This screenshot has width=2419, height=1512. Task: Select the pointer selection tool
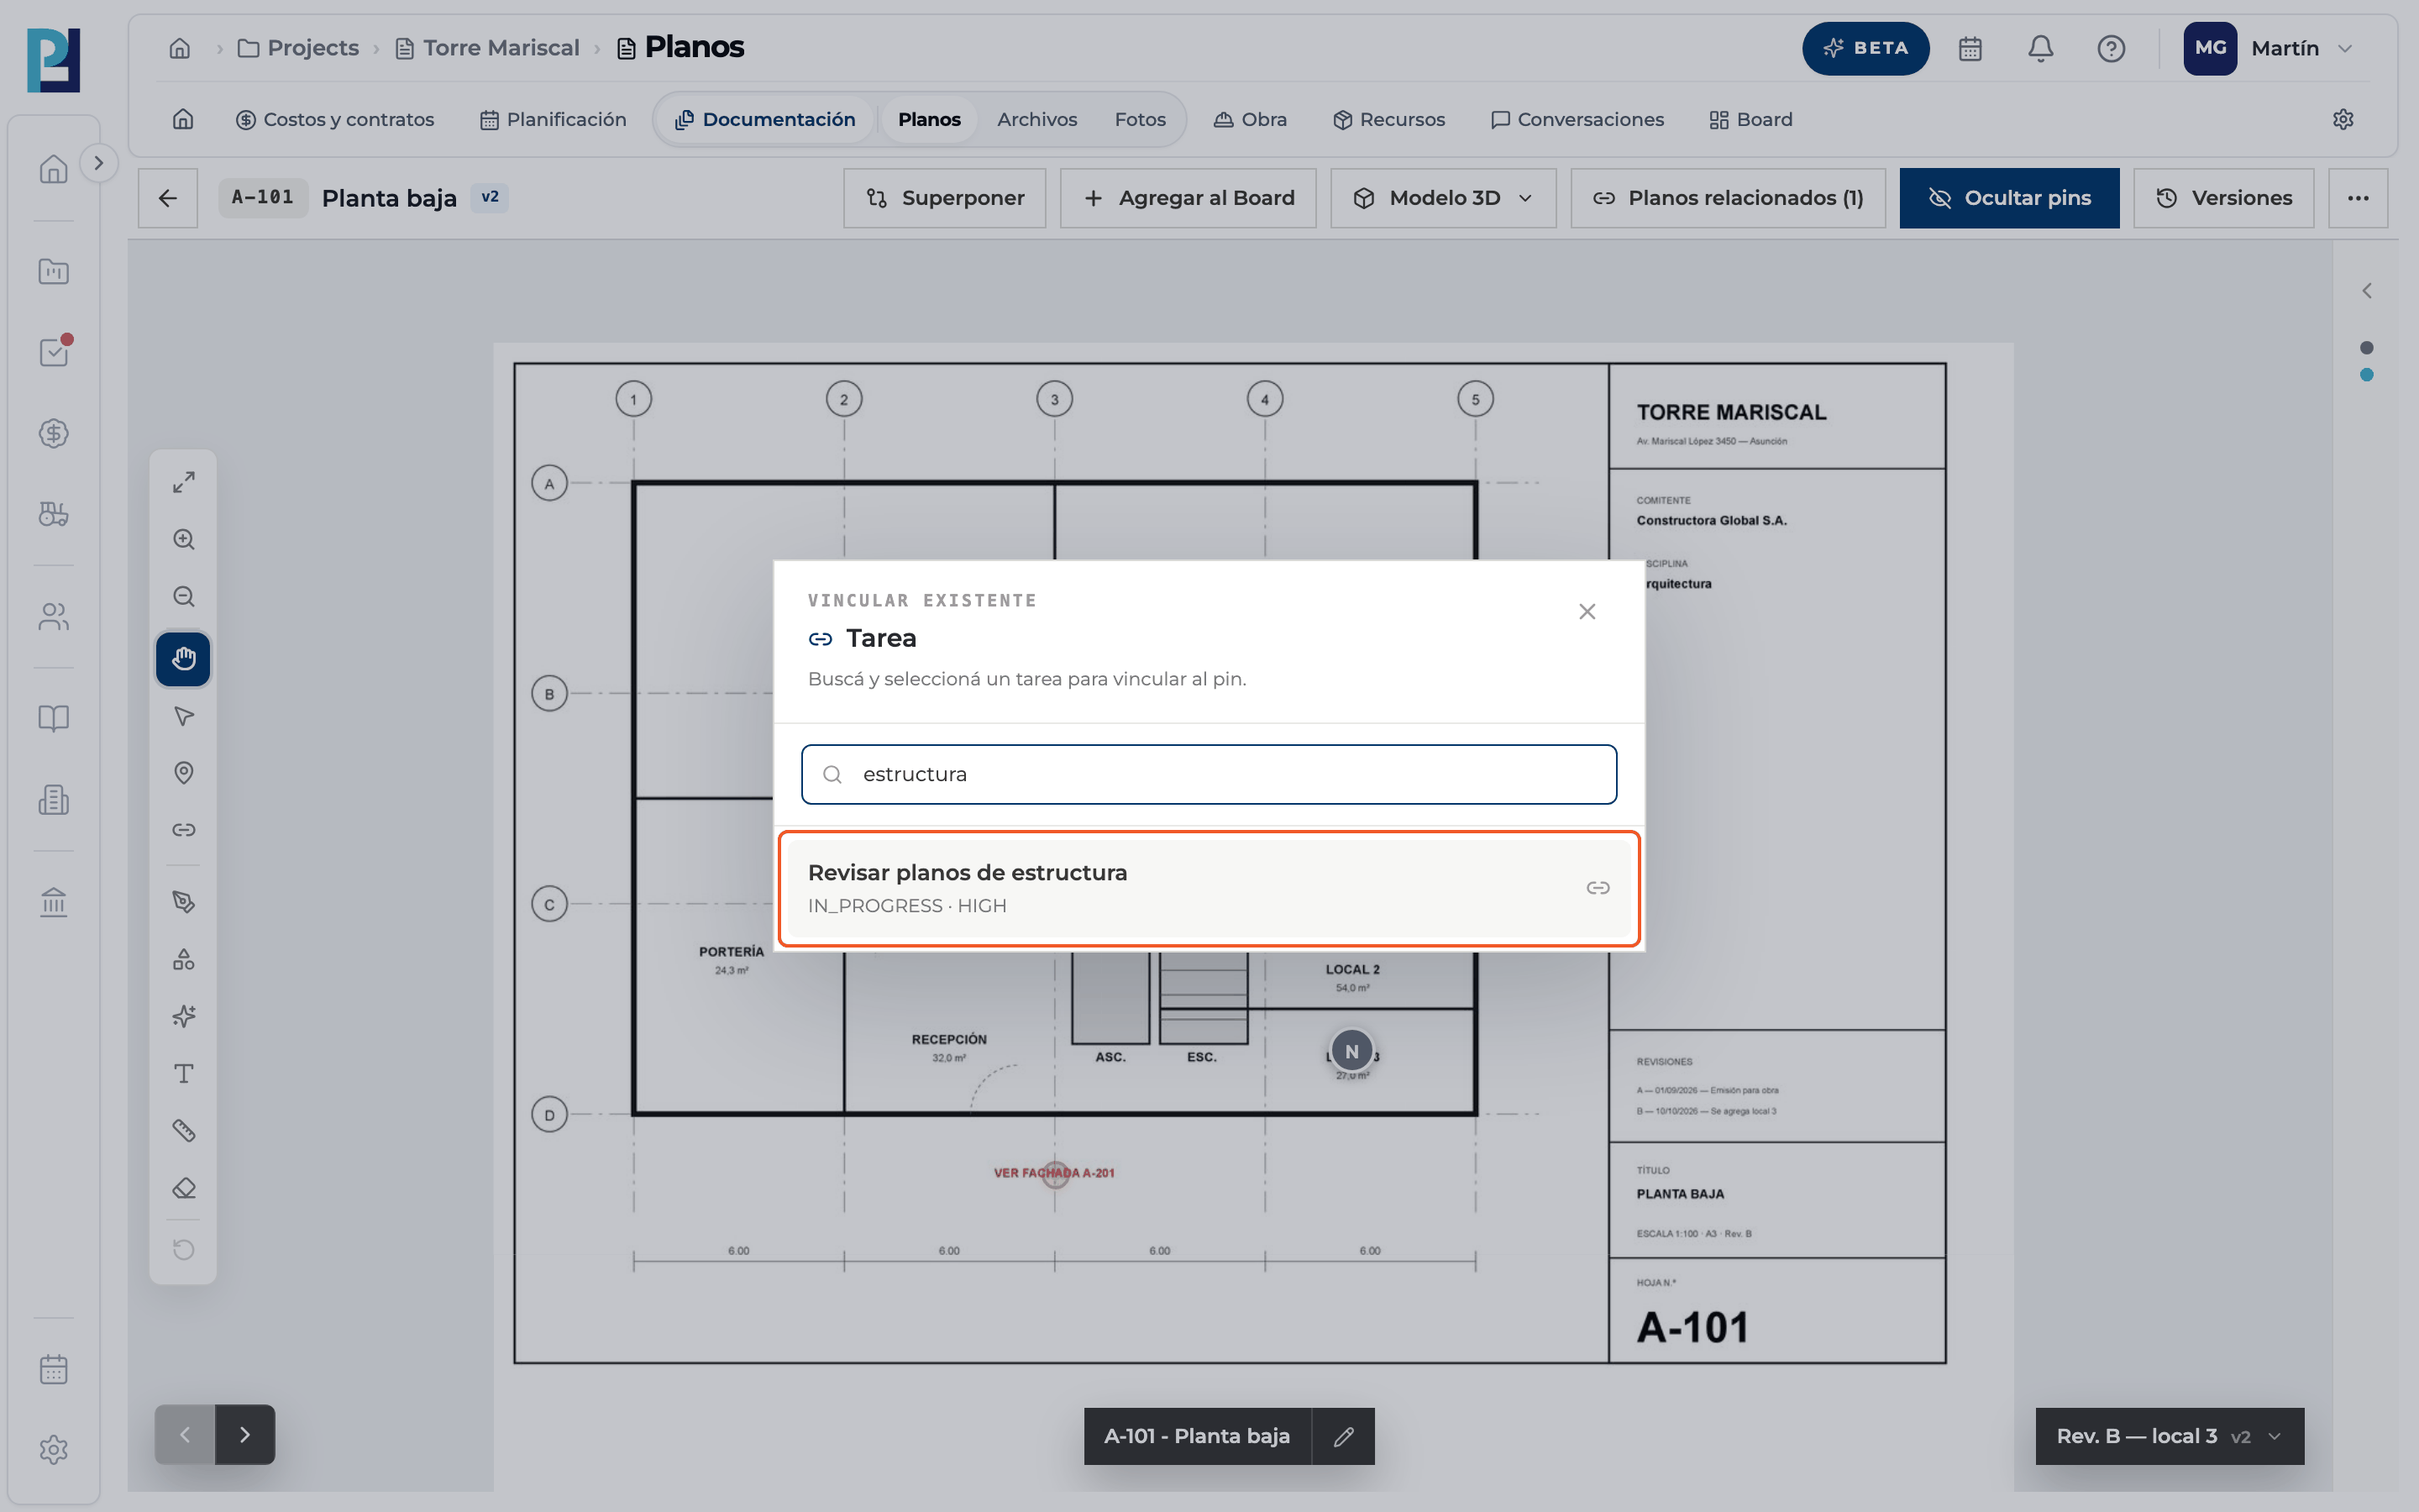point(183,716)
